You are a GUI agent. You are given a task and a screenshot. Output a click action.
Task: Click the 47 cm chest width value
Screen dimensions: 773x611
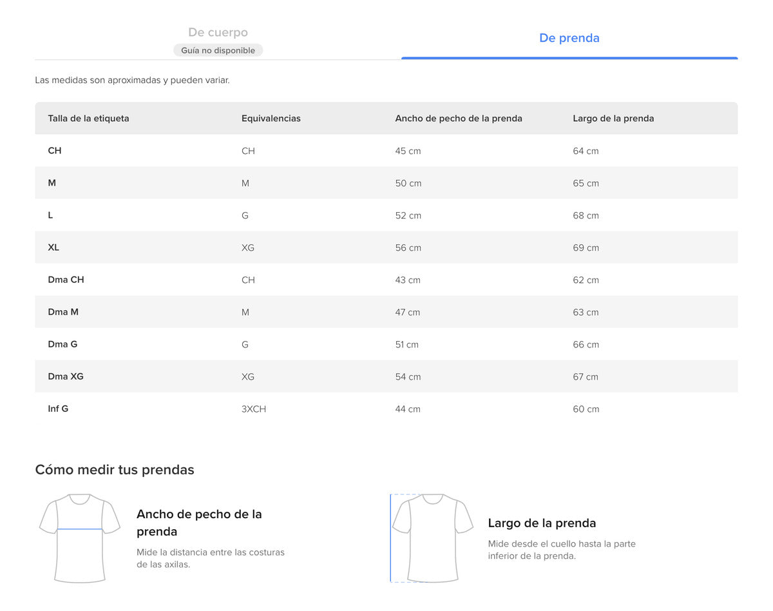tap(407, 312)
